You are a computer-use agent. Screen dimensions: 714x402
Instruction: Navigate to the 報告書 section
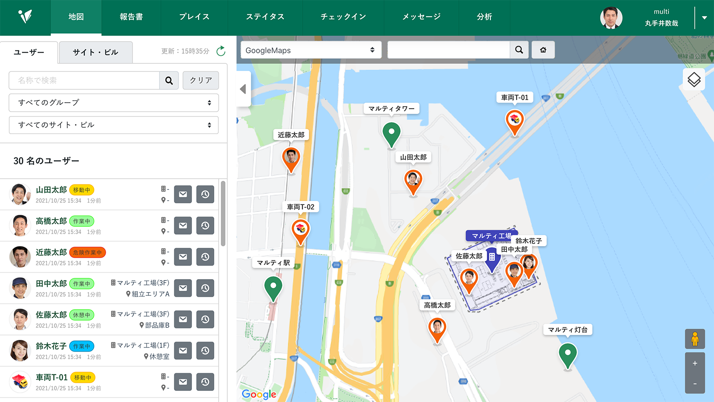(131, 18)
